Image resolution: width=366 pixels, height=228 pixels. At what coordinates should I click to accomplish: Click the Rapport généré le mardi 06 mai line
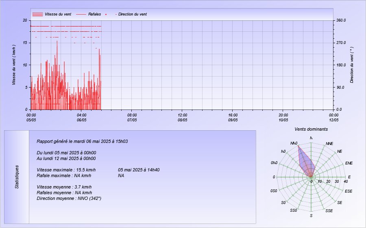(82, 141)
